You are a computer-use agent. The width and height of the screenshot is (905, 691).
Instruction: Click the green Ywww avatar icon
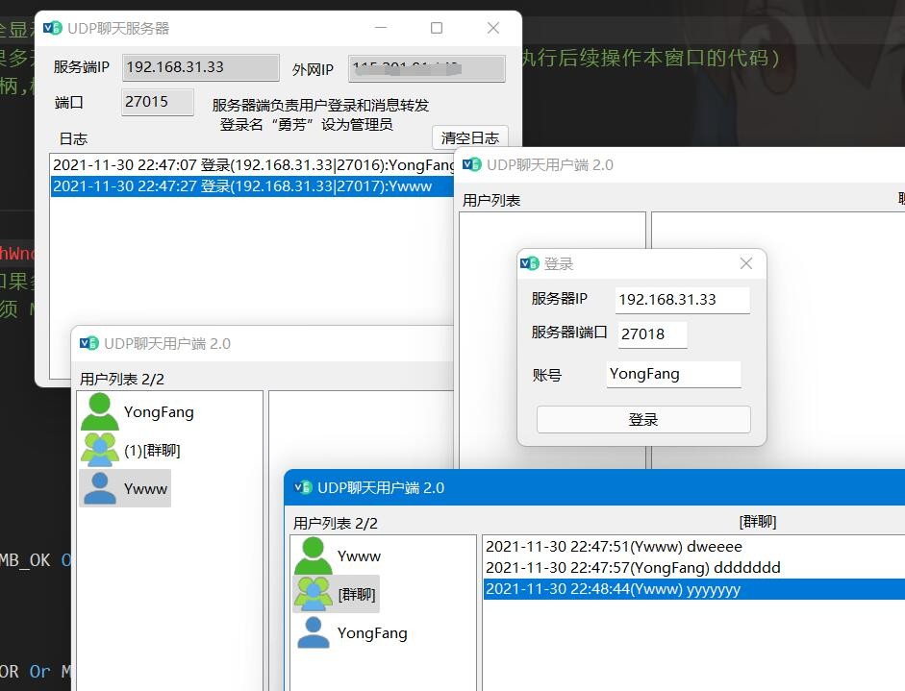[x=313, y=556]
